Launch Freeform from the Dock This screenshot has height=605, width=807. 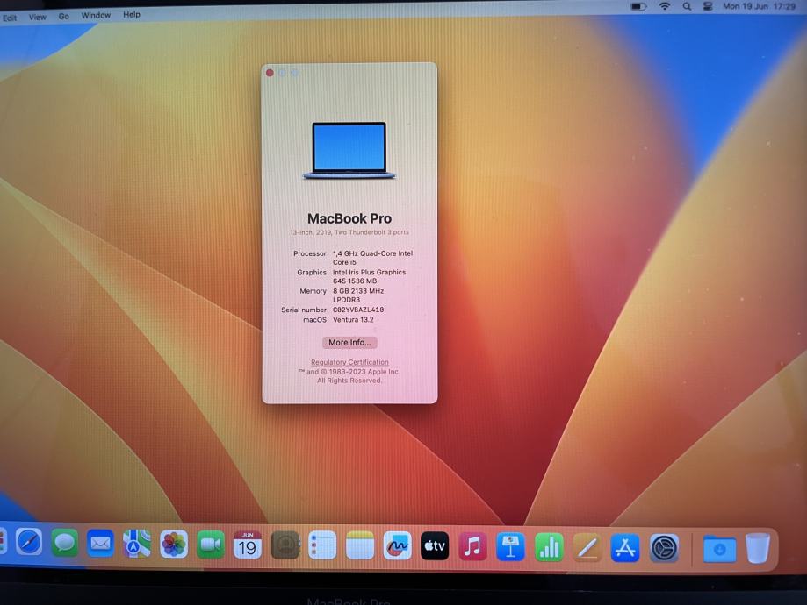pos(397,546)
